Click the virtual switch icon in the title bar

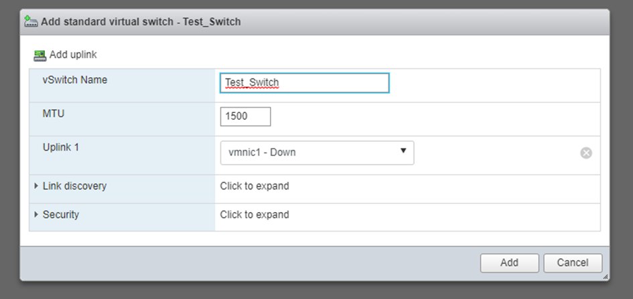[31, 21]
